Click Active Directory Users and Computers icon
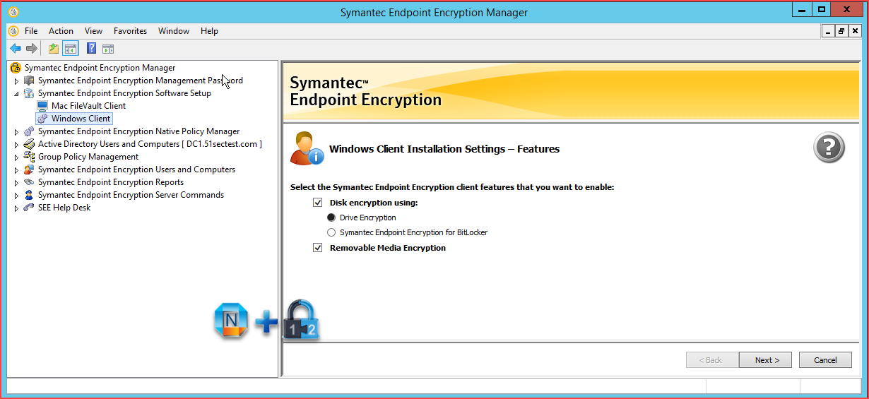Image resolution: width=869 pixels, height=399 pixels. pos(29,144)
